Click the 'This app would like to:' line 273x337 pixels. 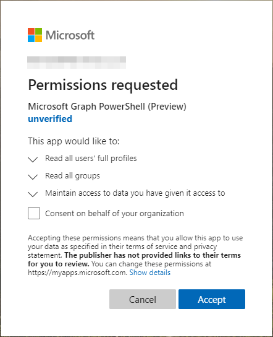tap(73, 141)
